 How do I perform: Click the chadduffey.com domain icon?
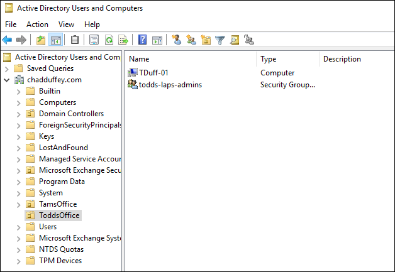click(x=19, y=80)
